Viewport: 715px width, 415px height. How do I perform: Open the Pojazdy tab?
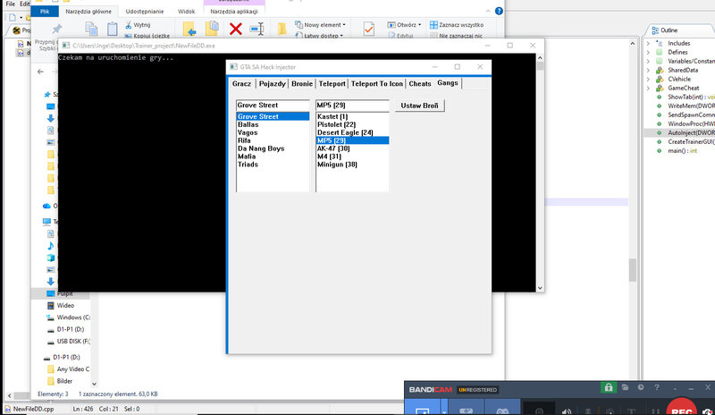pos(273,83)
